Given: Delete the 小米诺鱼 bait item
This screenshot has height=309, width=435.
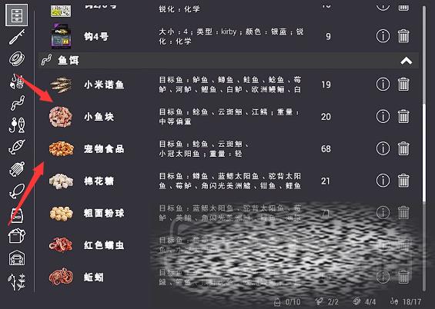Looking at the screenshot, I should 403,85.
